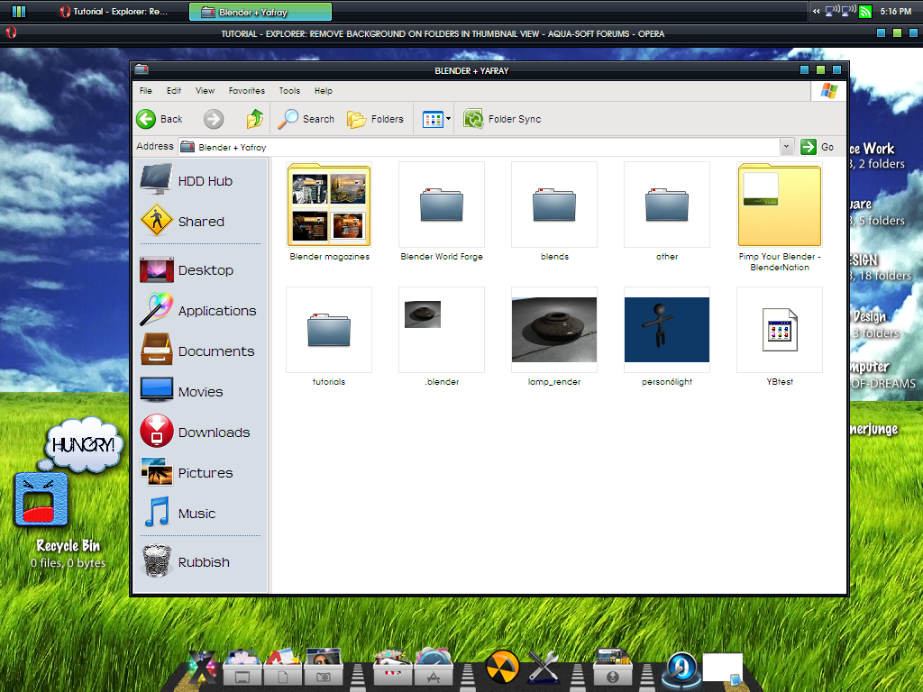Expand hidden tray icons chevron
923x692 pixels.
(816, 11)
